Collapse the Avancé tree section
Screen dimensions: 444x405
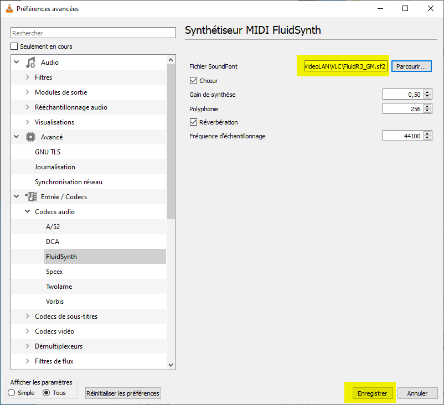[x=17, y=137]
